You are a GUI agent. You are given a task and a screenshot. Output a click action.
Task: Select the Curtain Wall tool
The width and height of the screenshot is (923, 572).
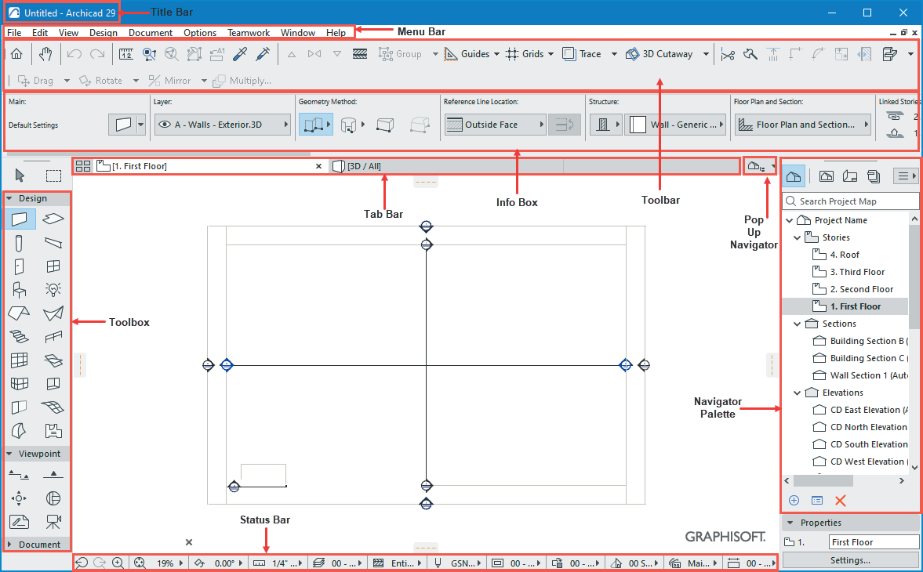pos(20,360)
